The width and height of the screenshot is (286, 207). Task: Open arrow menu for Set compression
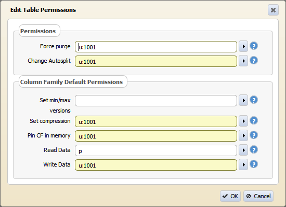point(243,121)
